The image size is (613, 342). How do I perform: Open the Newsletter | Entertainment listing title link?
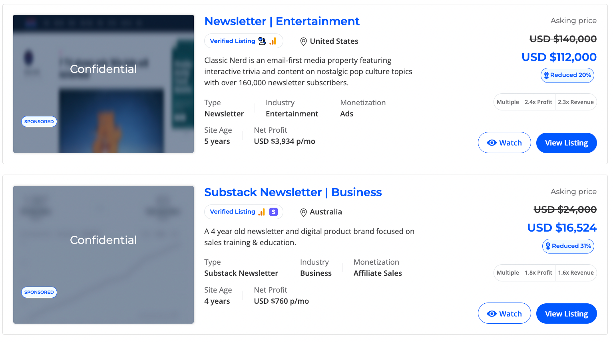(x=282, y=21)
